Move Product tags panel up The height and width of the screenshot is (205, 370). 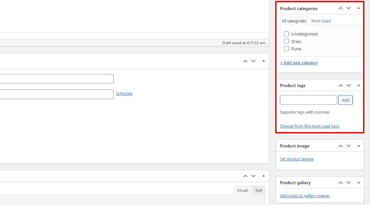(340, 85)
